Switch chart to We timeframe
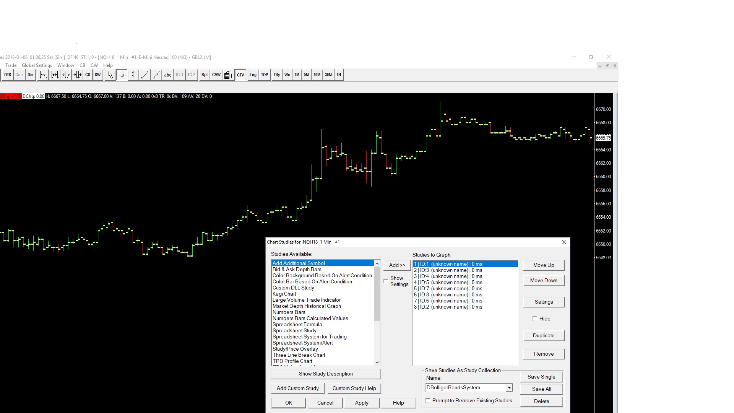Image resolution: width=734 pixels, height=413 pixels. coord(287,75)
